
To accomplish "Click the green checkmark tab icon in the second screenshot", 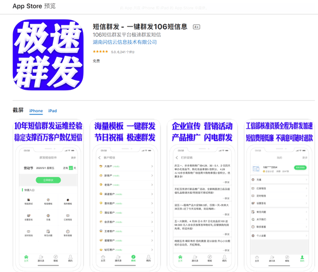I will (133, 257).
